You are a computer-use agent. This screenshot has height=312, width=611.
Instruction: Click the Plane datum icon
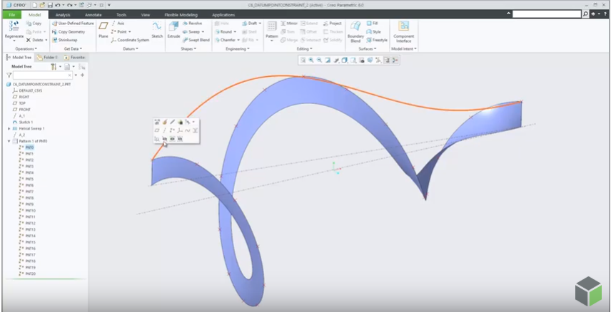click(103, 27)
